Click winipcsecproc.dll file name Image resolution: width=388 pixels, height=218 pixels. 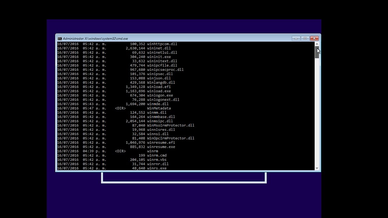point(166,70)
